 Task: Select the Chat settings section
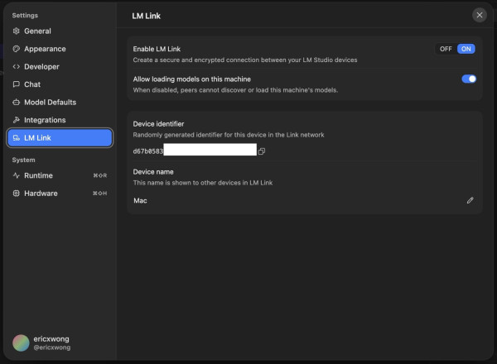[60, 84]
